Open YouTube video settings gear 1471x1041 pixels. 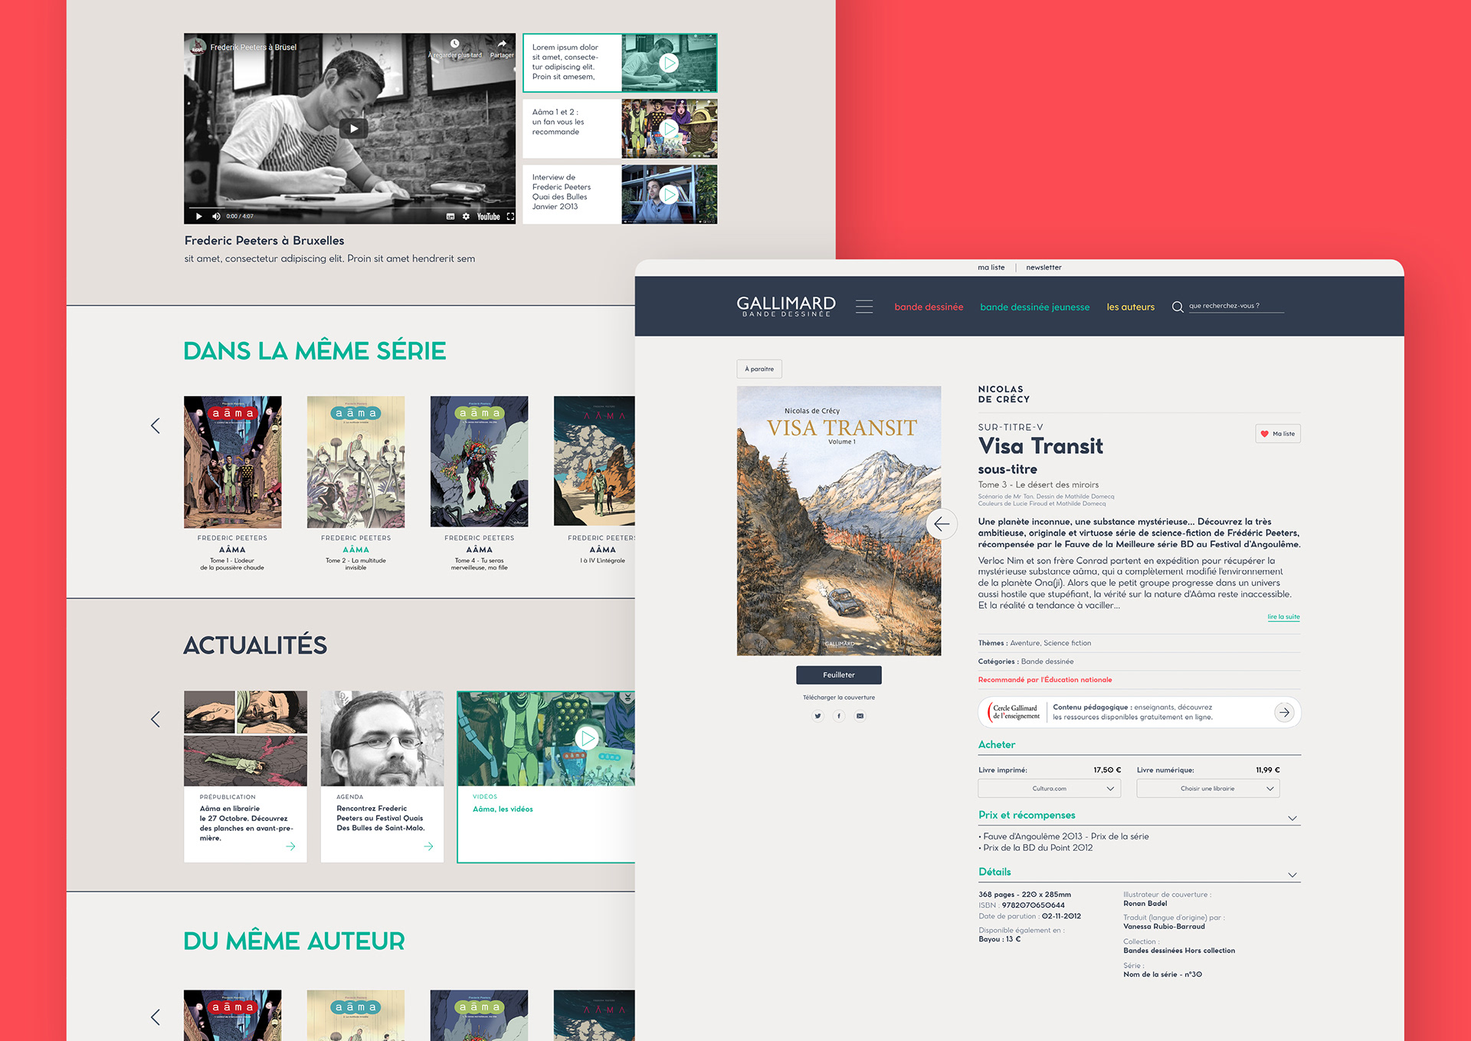(466, 217)
